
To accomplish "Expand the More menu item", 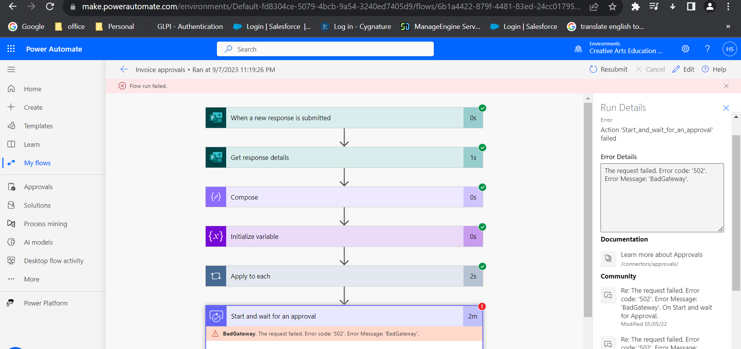I will (32, 279).
